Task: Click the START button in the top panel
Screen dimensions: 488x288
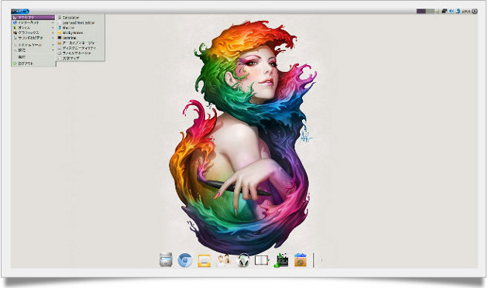Action: click(20, 12)
